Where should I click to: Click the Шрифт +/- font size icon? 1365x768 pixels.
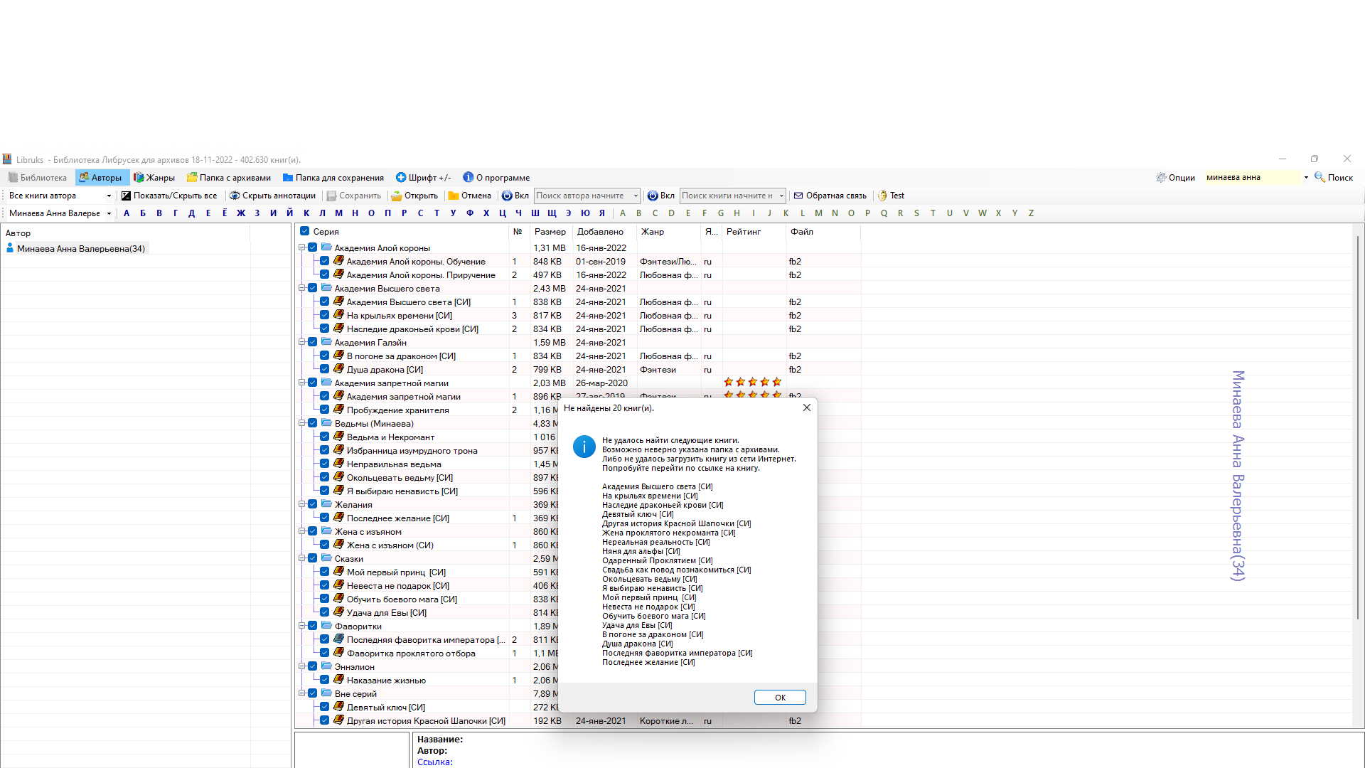tap(401, 178)
